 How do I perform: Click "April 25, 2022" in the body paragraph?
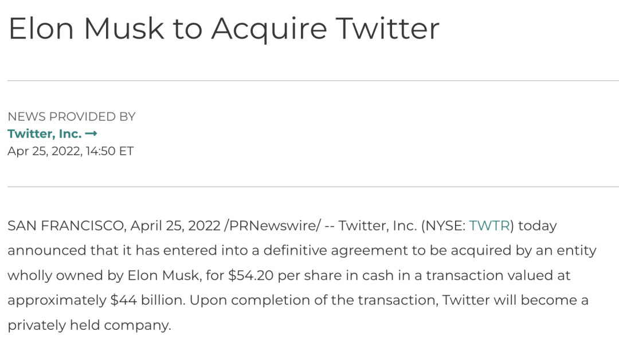[x=175, y=226]
